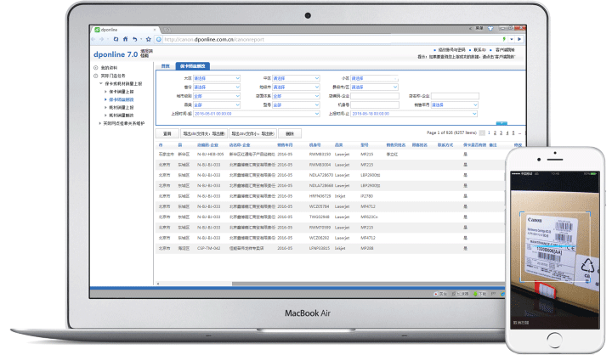The image size is (612, 355).
Task: Expand 我的资料 in the sidebar
Action: tap(109, 67)
